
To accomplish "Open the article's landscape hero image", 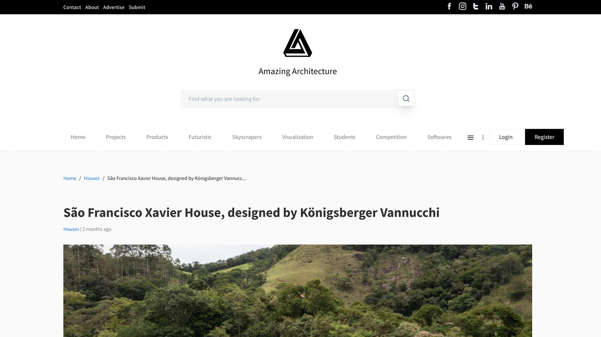I will coord(298,291).
